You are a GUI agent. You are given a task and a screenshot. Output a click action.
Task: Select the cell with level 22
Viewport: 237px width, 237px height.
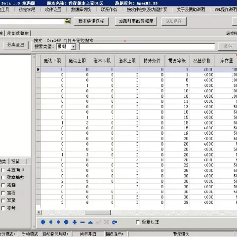click(x=177, y=165)
